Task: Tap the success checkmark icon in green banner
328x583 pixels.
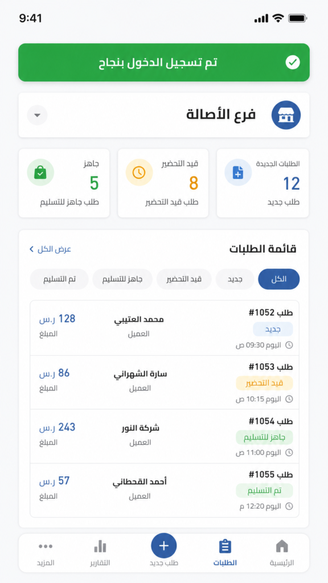Action: (x=293, y=63)
